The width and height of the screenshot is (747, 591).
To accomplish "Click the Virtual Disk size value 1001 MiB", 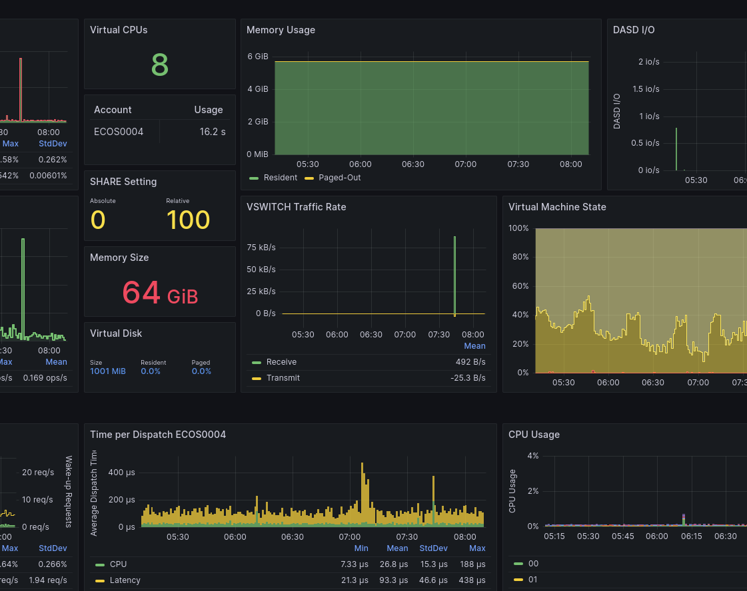I will (108, 371).
